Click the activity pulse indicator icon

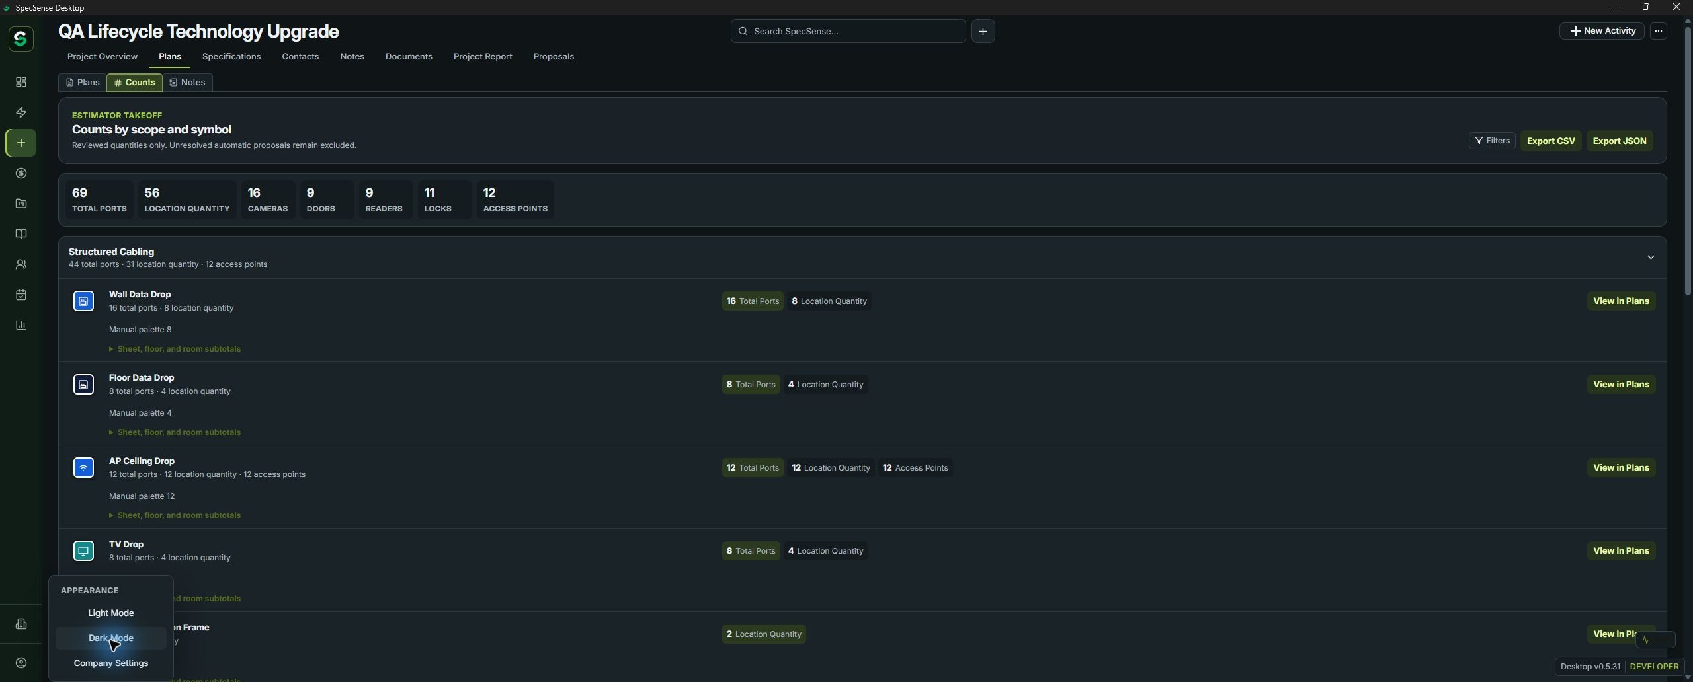[x=1645, y=640]
